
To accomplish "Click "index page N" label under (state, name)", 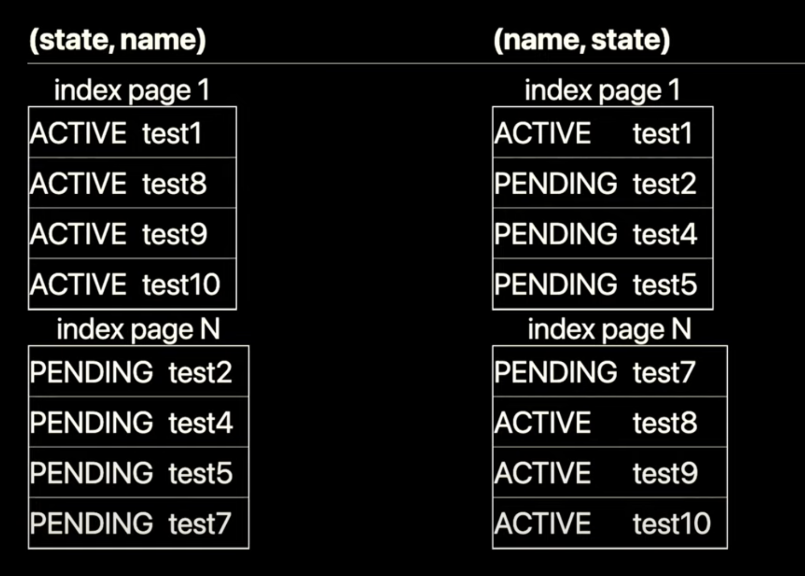I will (138, 330).
